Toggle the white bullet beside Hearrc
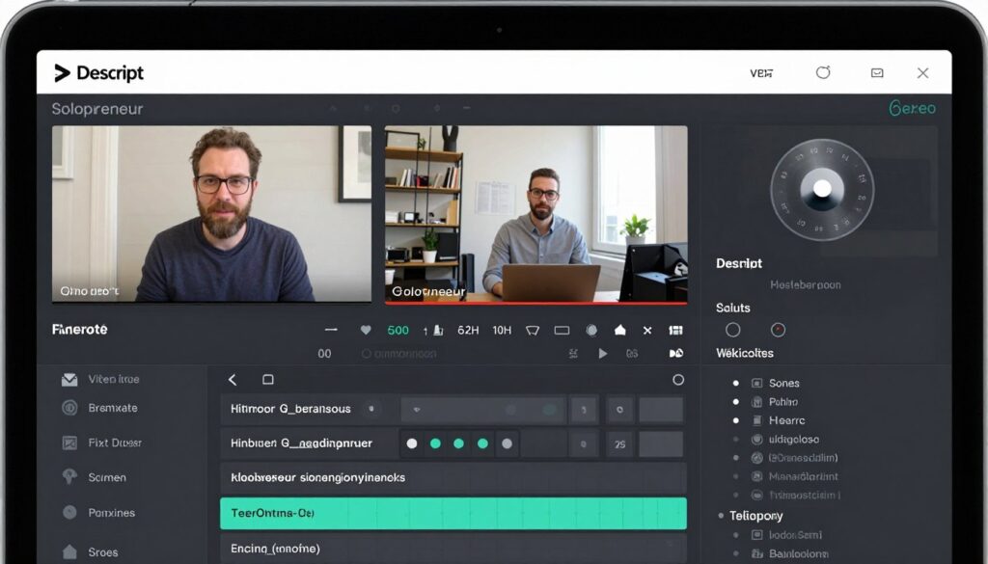 [x=737, y=420]
